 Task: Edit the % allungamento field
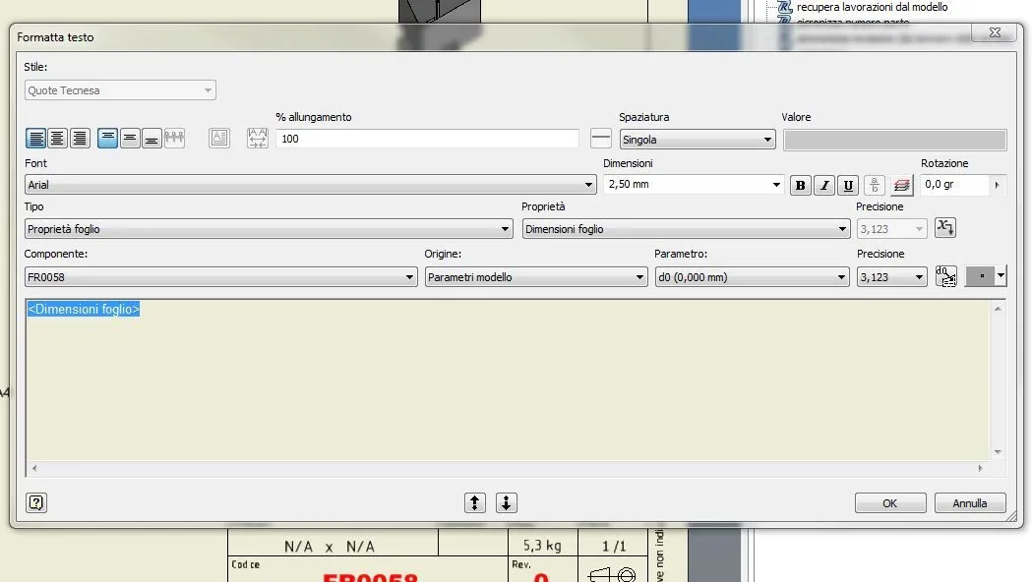[427, 139]
